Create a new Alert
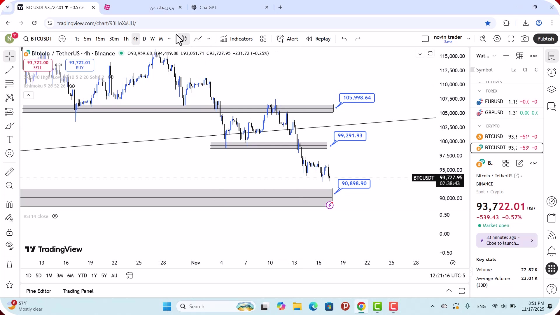 tap(287, 39)
